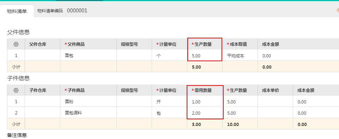Edit 需用数量 value 2.00 for 面包调料
The image size is (339, 139).
coord(205,113)
